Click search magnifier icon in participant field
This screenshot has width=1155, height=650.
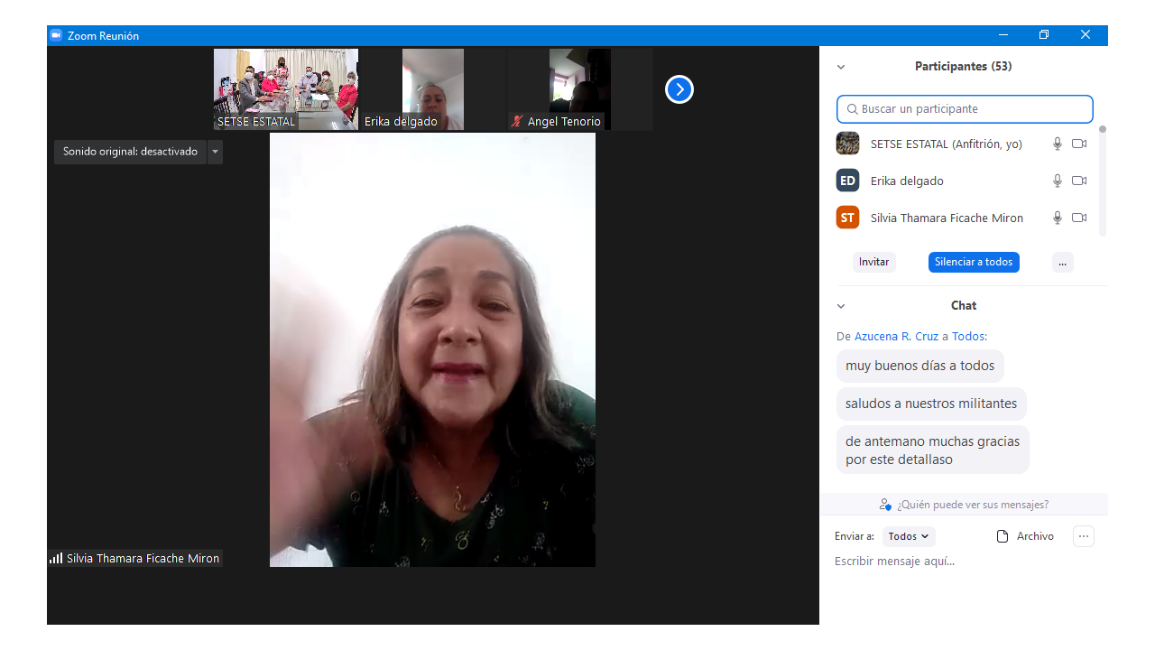(853, 109)
